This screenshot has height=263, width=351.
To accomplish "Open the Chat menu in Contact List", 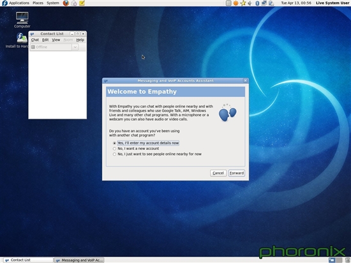I will (35, 40).
